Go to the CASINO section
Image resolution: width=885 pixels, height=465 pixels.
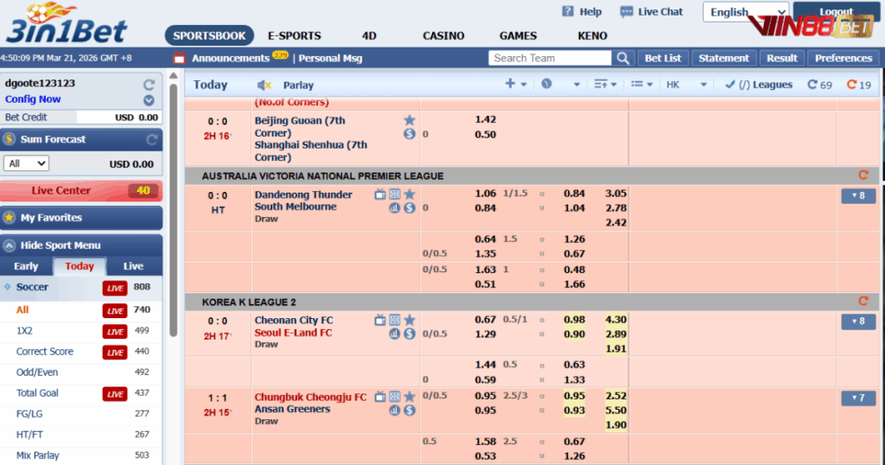[x=443, y=35]
